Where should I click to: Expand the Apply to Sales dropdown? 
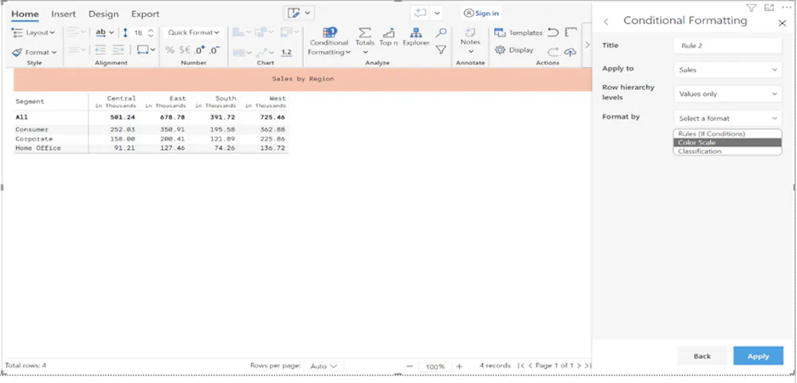pyautogui.click(x=728, y=69)
